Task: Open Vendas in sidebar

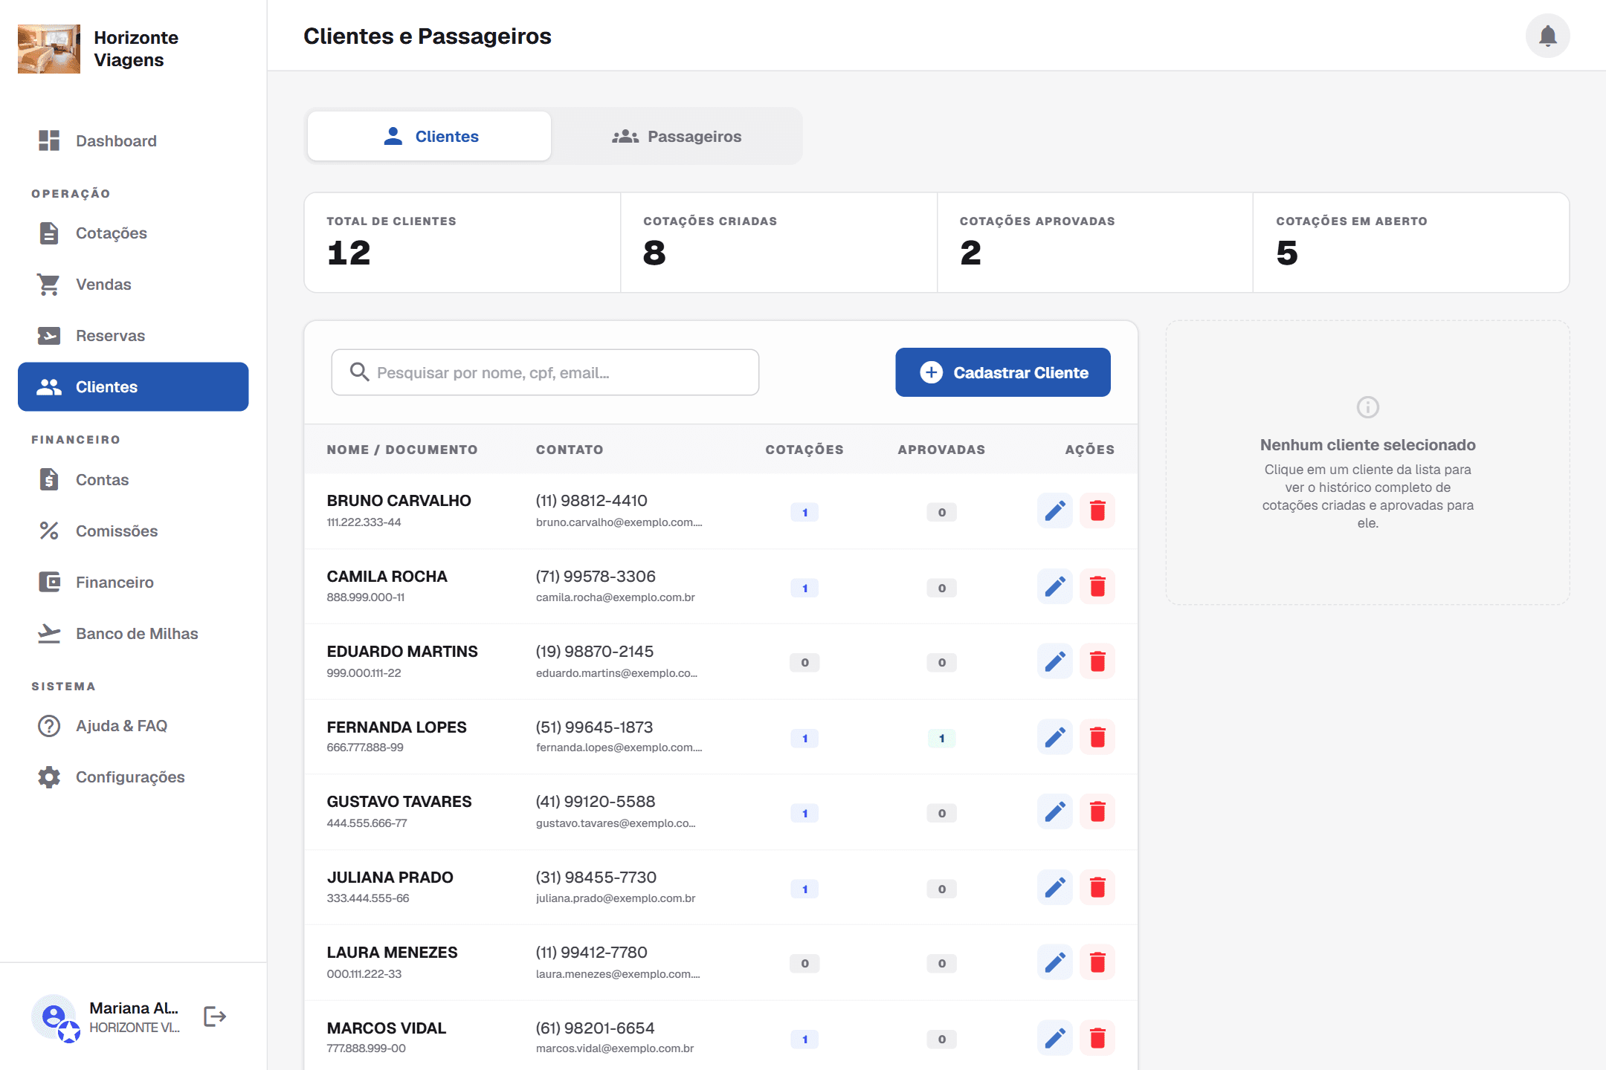Action: pyautogui.click(x=133, y=285)
